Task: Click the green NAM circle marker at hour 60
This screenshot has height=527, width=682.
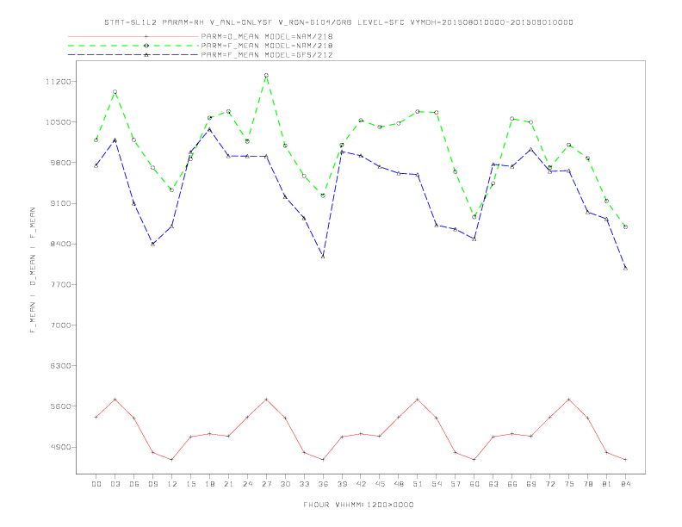Action: coord(474,217)
